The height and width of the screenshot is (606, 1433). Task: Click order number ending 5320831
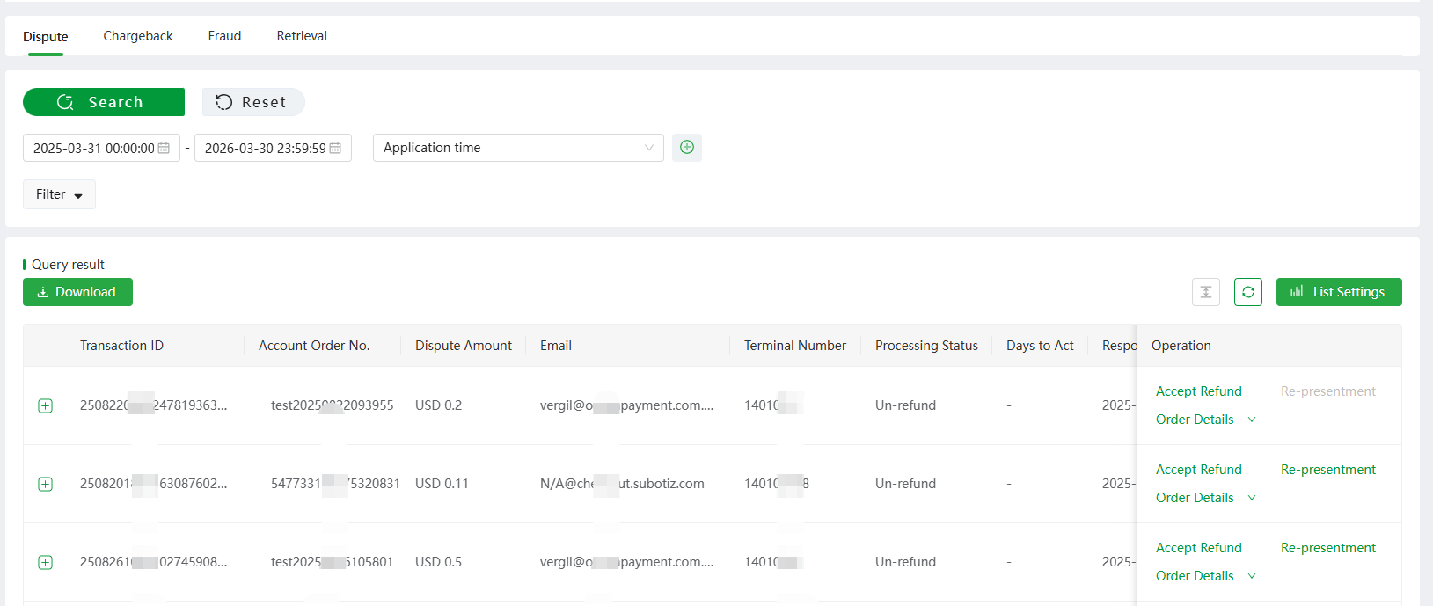(x=335, y=484)
